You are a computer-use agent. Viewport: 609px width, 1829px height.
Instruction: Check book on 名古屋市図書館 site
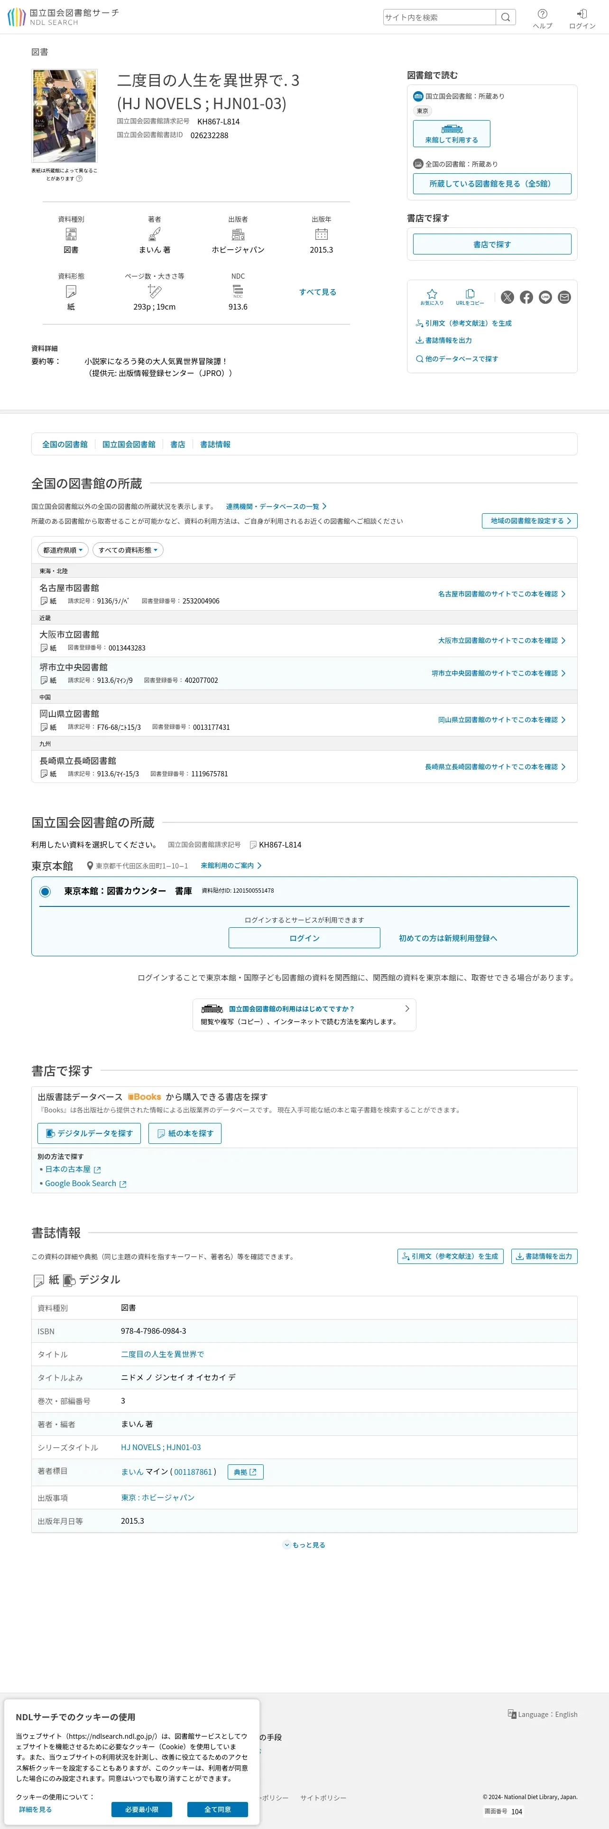click(x=502, y=594)
